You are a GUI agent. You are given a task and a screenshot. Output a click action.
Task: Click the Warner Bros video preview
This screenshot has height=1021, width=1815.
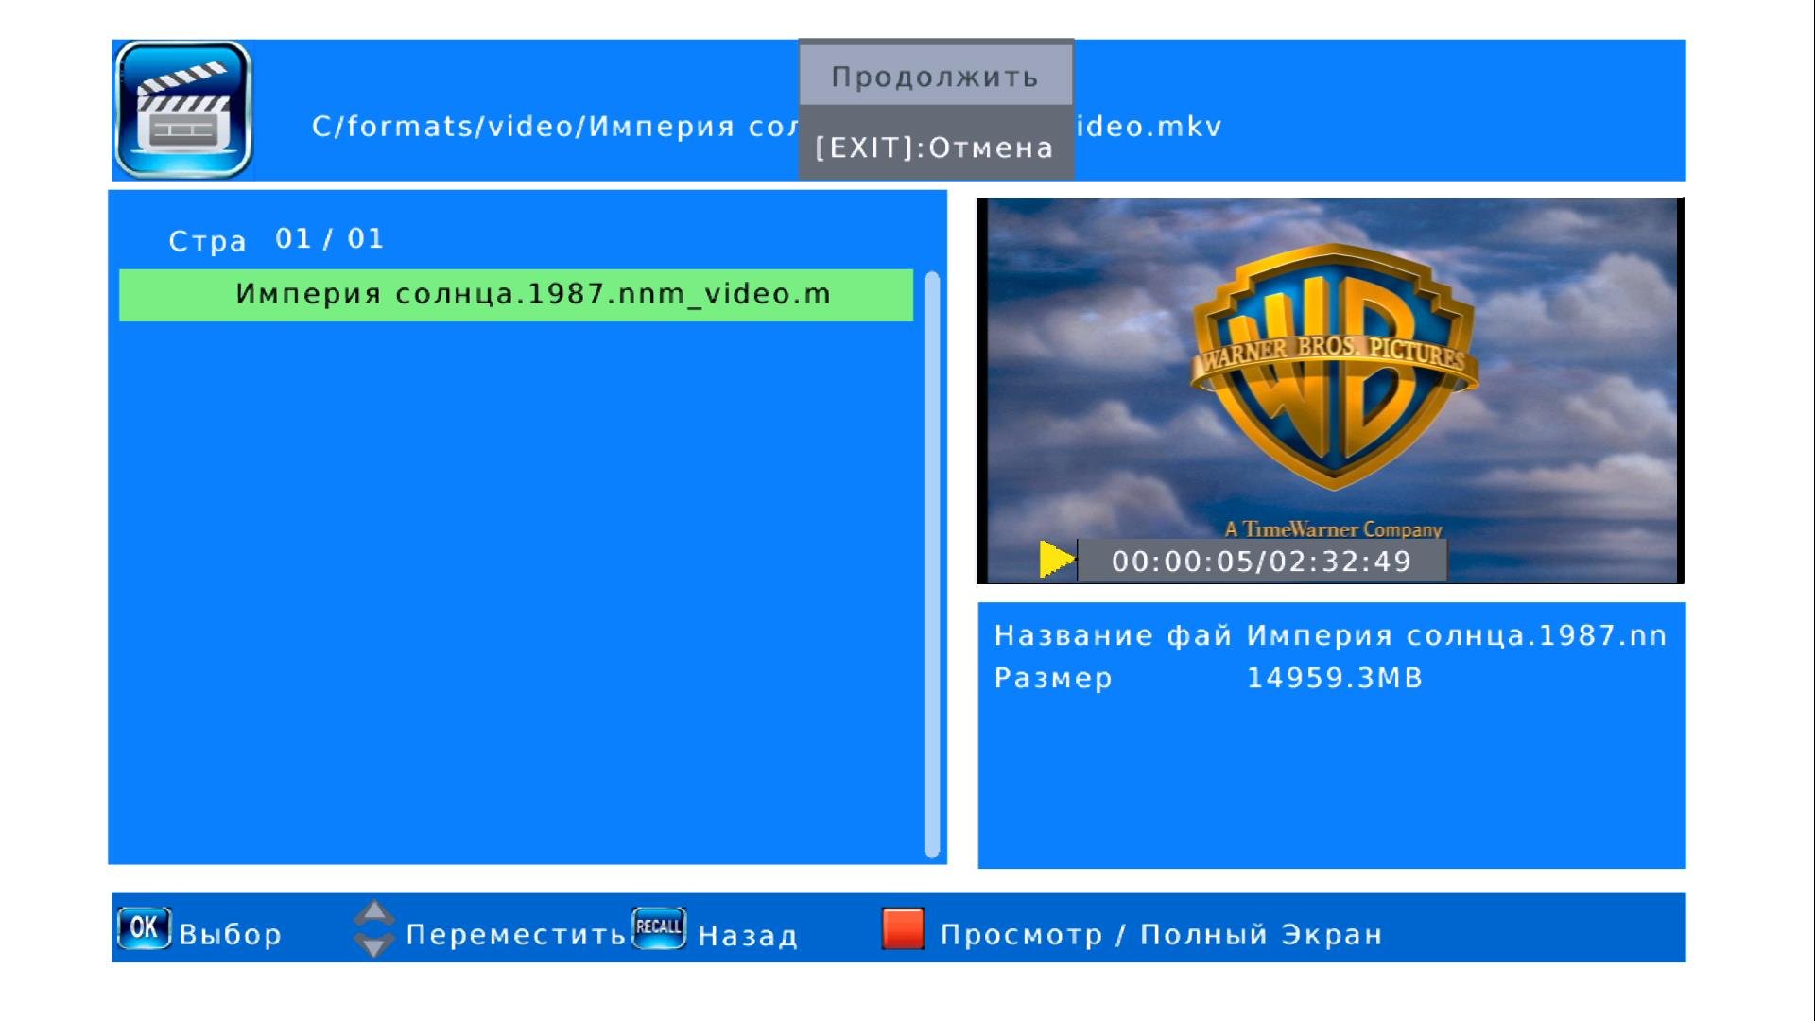tap(1331, 389)
